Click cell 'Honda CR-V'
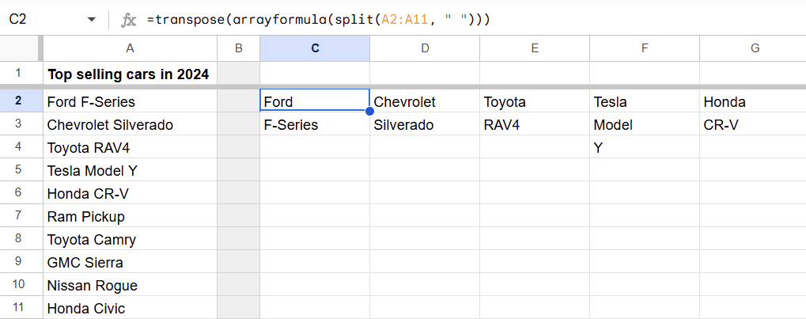This screenshot has height=319, width=806. (x=130, y=193)
